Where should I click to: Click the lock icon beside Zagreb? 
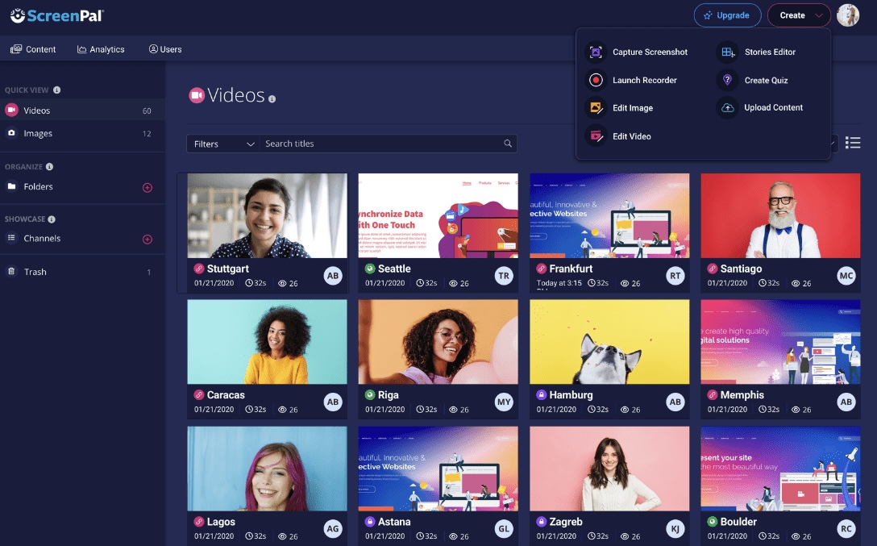coord(541,521)
